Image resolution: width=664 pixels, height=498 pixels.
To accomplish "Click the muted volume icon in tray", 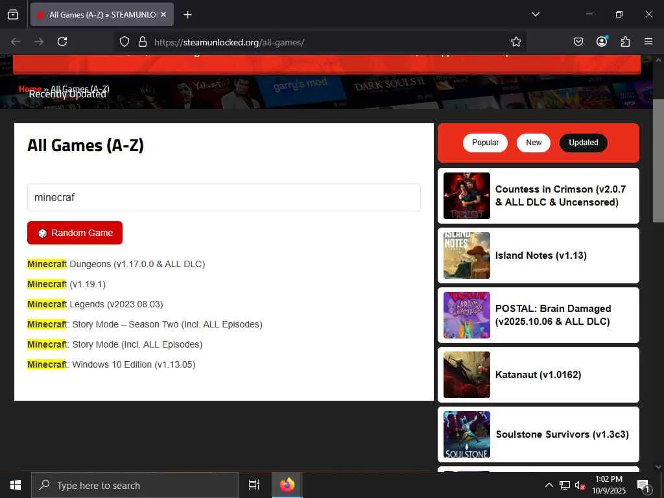I will (x=580, y=485).
